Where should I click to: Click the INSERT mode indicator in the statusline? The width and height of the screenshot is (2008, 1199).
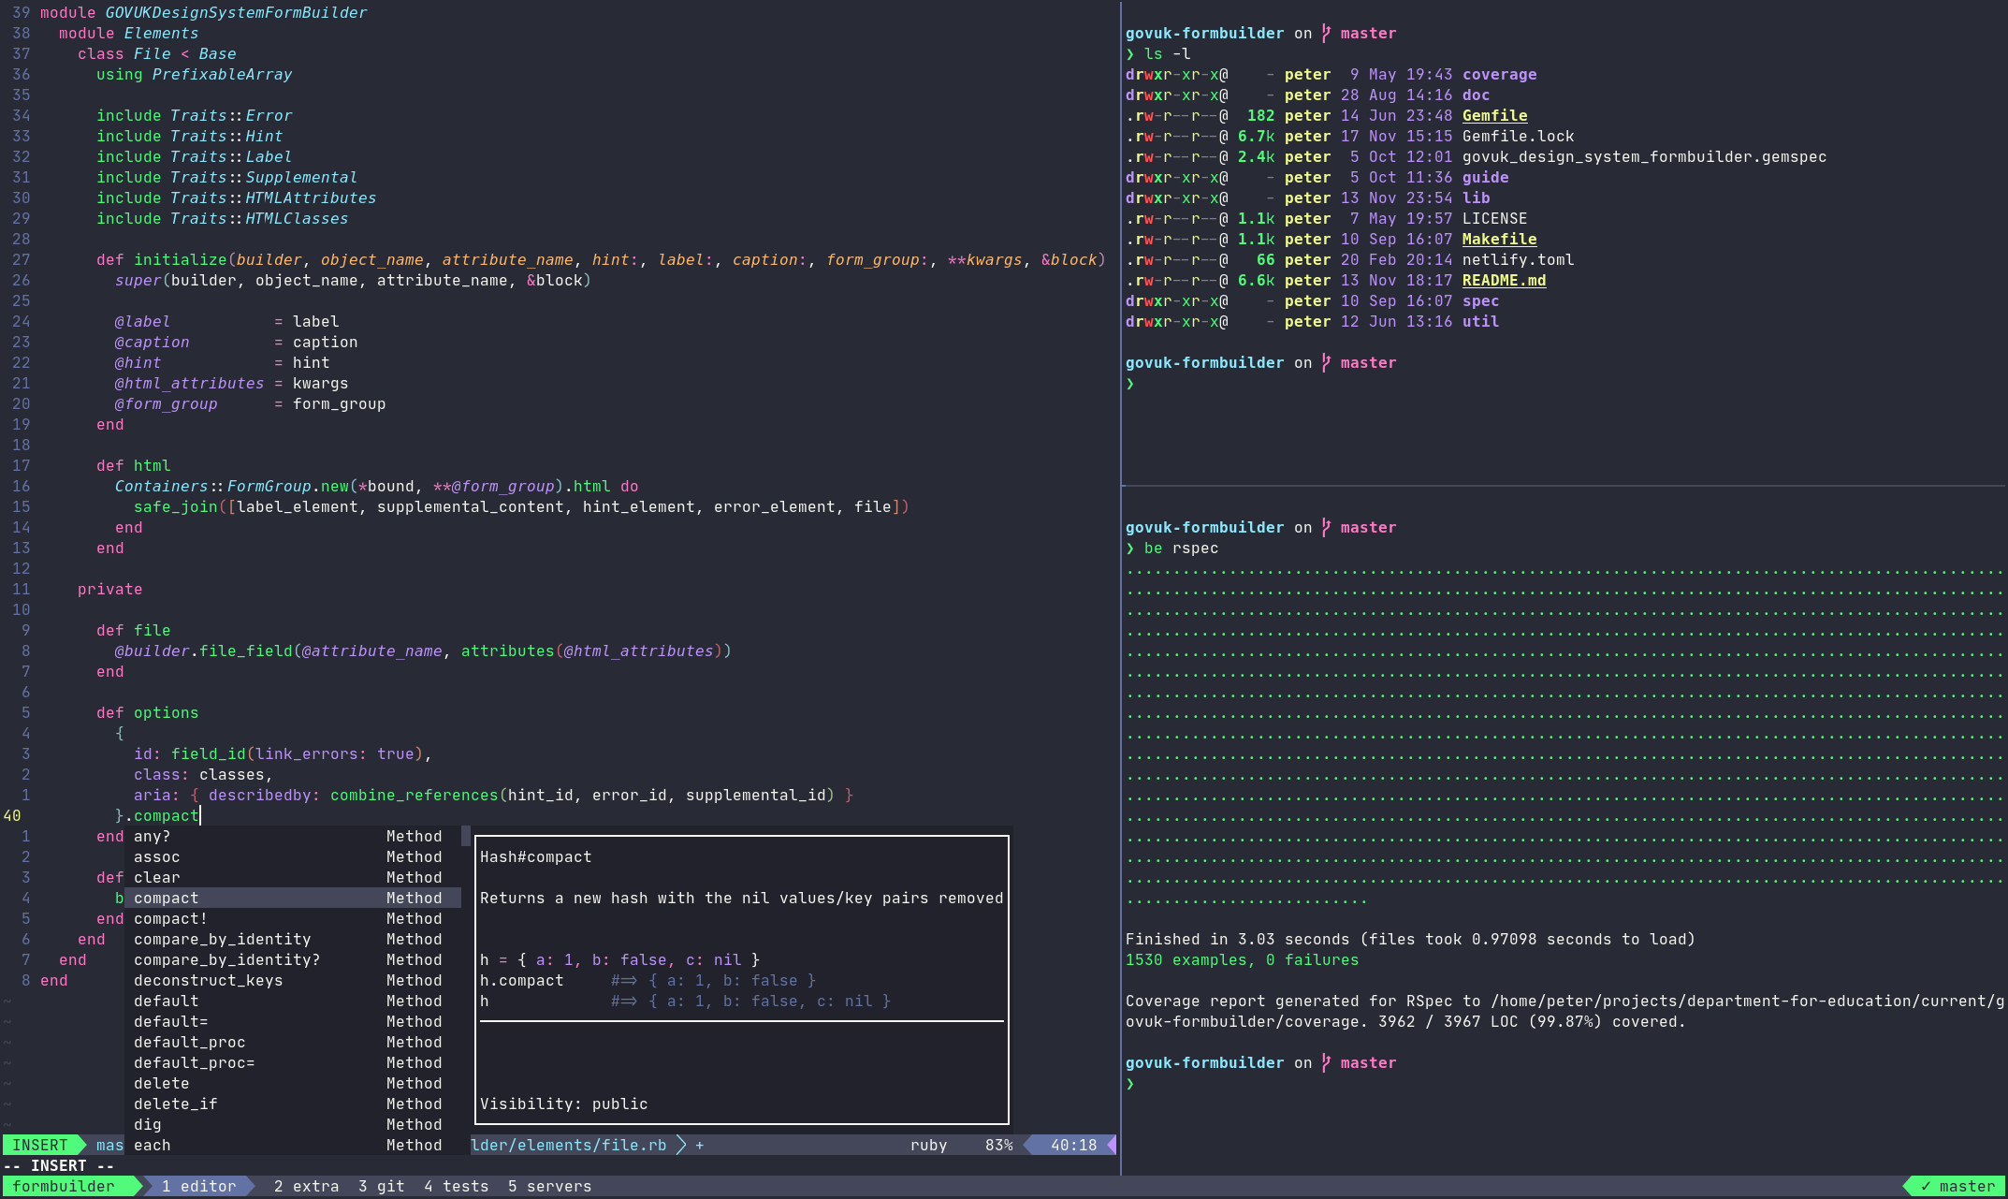point(40,1145)
